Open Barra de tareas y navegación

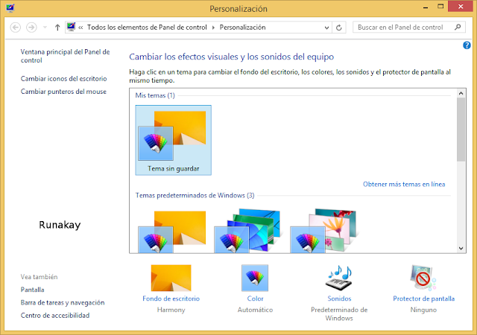point(63,302)
